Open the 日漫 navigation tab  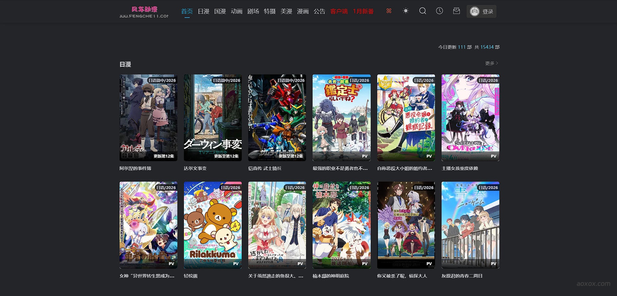click(203, 11)
